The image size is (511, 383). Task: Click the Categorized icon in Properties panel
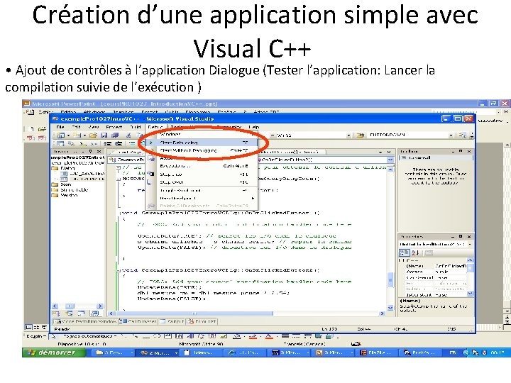(x=405, y=252)
